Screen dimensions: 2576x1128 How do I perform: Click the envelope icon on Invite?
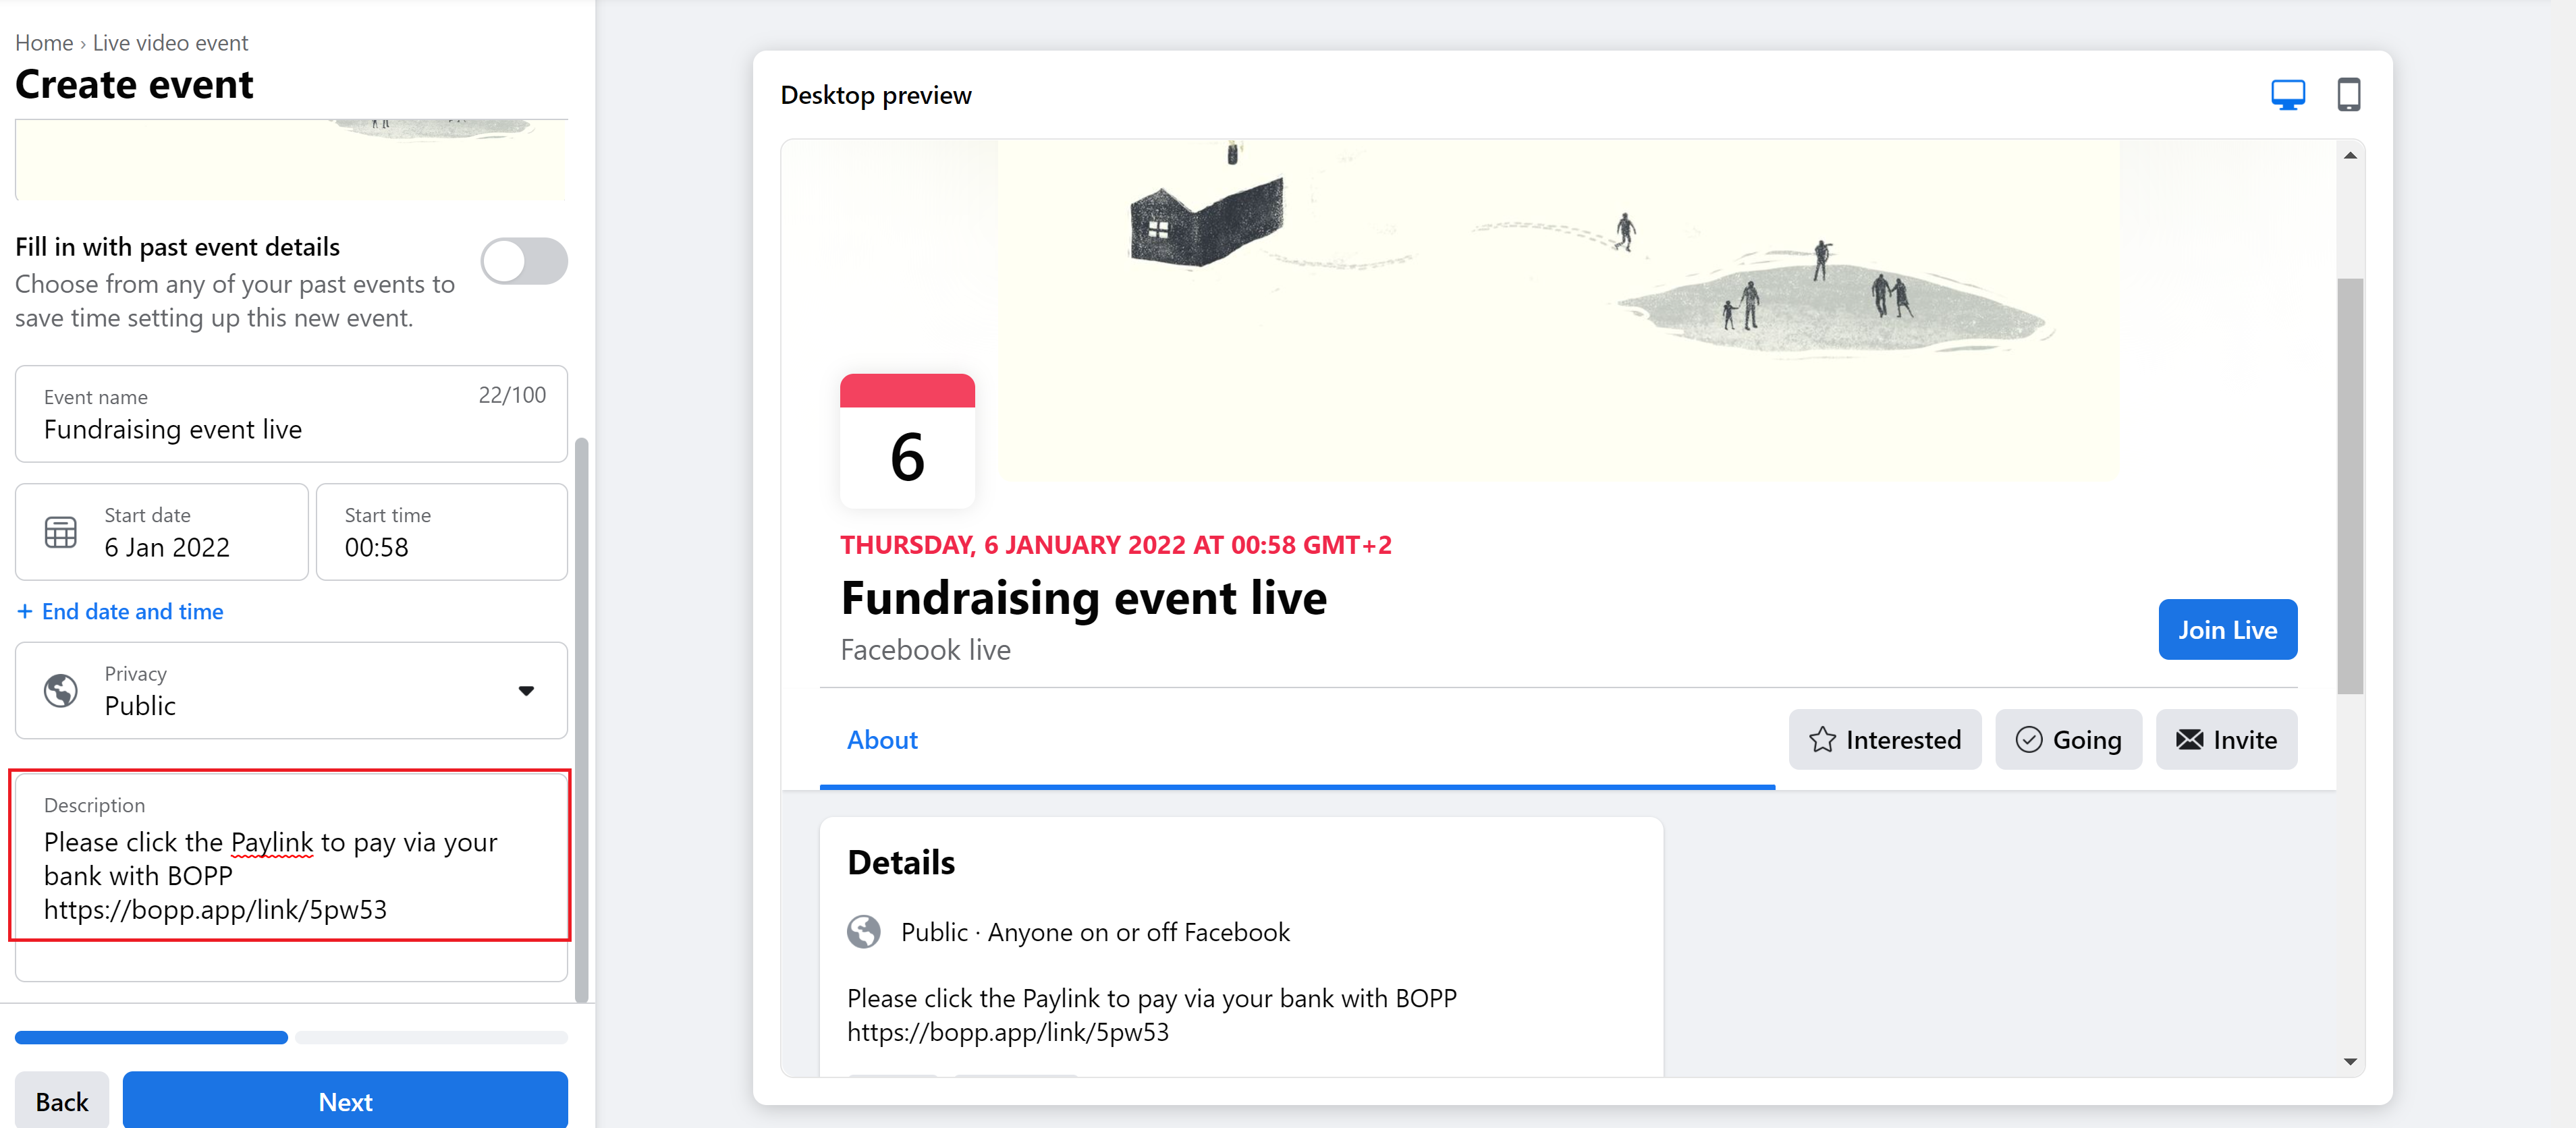coord(2189,740)
